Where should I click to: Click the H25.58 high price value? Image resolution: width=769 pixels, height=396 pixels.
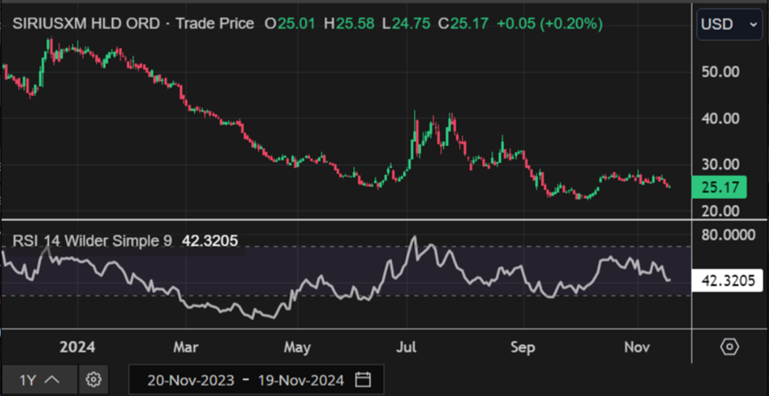(x=350, y=24)
